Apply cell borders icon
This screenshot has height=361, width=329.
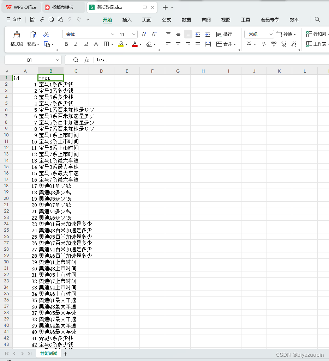(x=106, y=44)
